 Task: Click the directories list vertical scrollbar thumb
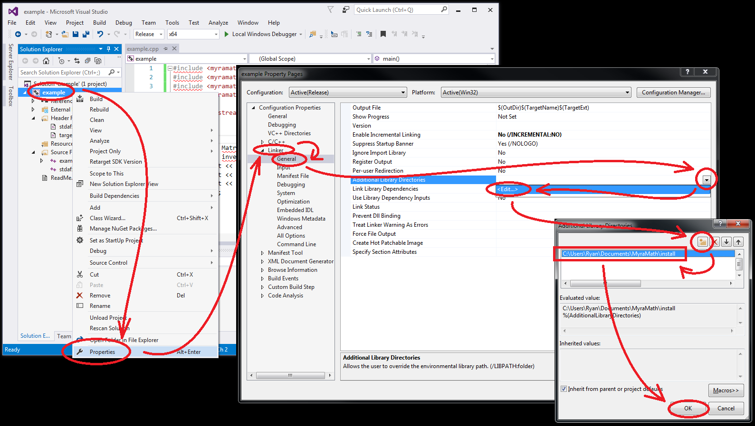pyautogui.click(x=739, y=264)
